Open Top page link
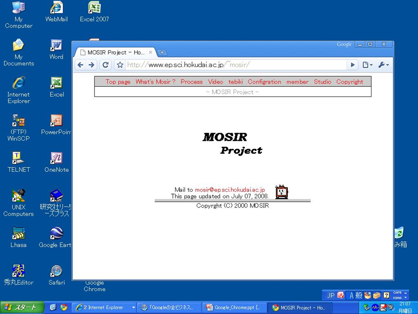 (x=118, y=82)
